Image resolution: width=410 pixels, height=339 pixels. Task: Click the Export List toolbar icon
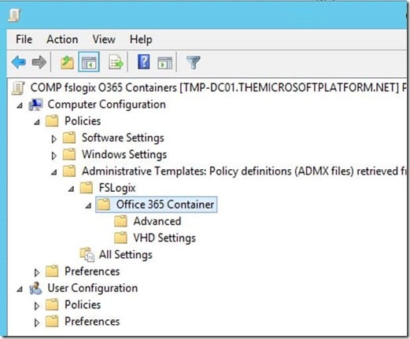[x=116, y=62]
